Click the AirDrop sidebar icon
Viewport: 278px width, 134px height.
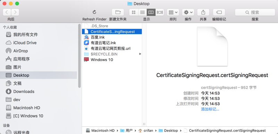[8, 51]
